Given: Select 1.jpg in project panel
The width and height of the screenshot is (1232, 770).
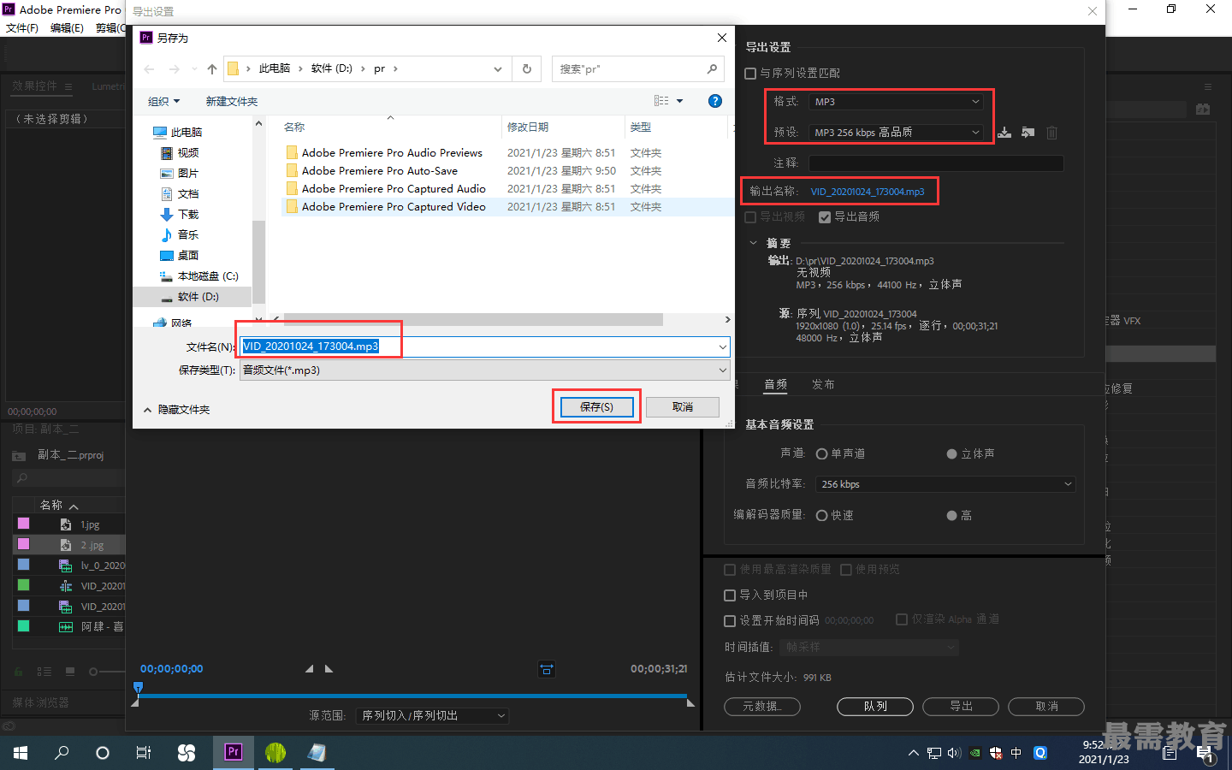Looking at the screenshot, I should coord(90,524).
